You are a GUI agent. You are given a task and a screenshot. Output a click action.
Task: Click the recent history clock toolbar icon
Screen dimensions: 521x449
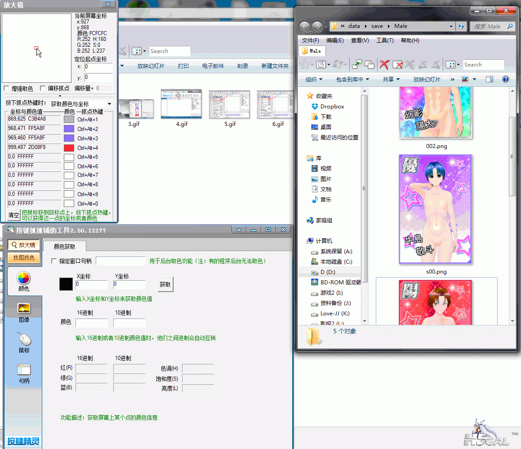pos(321,64)
